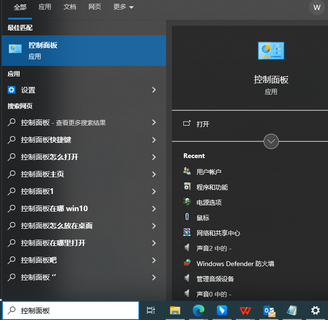This screenshot has height=320, width=328.
Task: Switch to the 文档 tab
Action: tap(70, 7)
